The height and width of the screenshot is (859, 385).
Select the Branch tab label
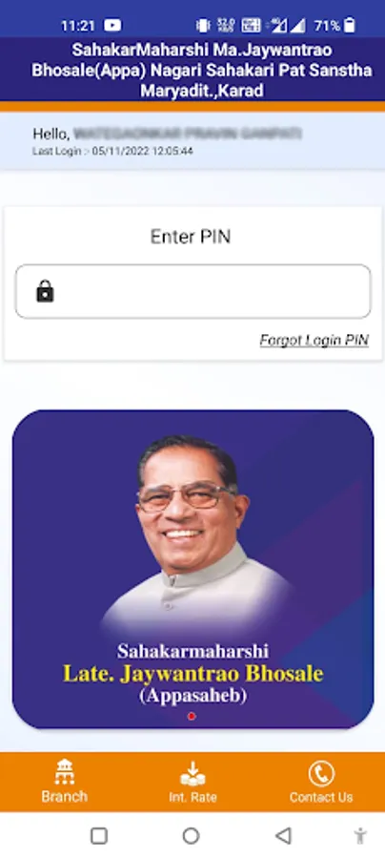point(65,796)
